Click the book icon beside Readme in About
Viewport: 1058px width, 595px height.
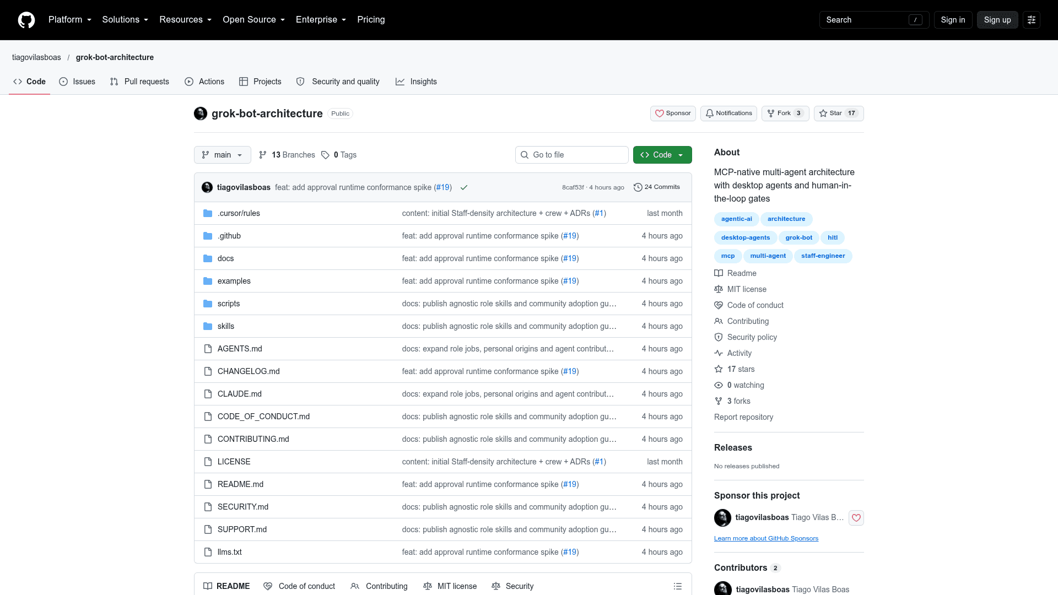[719, 273]
